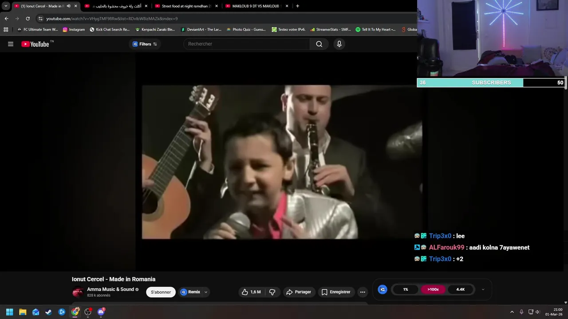Image resolution: width=568 pixels, height=319 pixels.
Task: Click the ALFarouk99 chat username
Action: 446,248
